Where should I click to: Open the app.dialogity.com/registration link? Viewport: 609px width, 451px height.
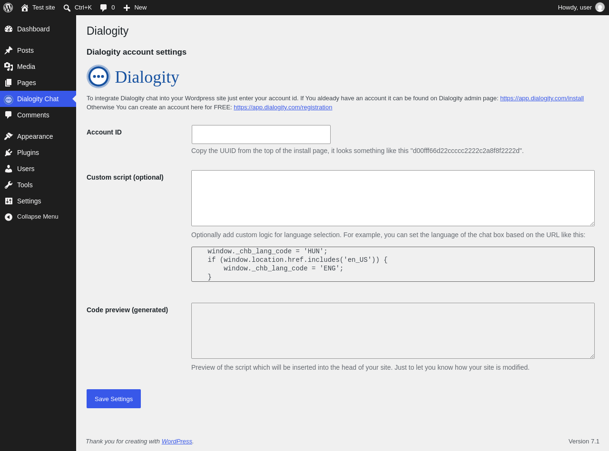pyautogui.click(x=283, y=107)
